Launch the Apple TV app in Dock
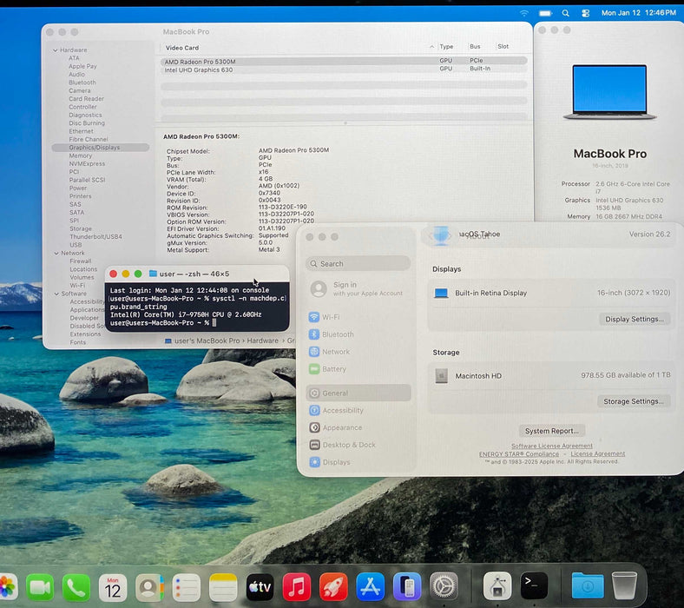Screen dimensions: 684x608 click(x=260, y=587)
